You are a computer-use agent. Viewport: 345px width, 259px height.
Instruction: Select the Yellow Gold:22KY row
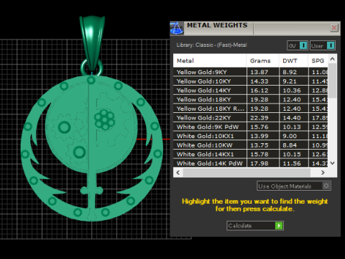(x=251, y=117)
